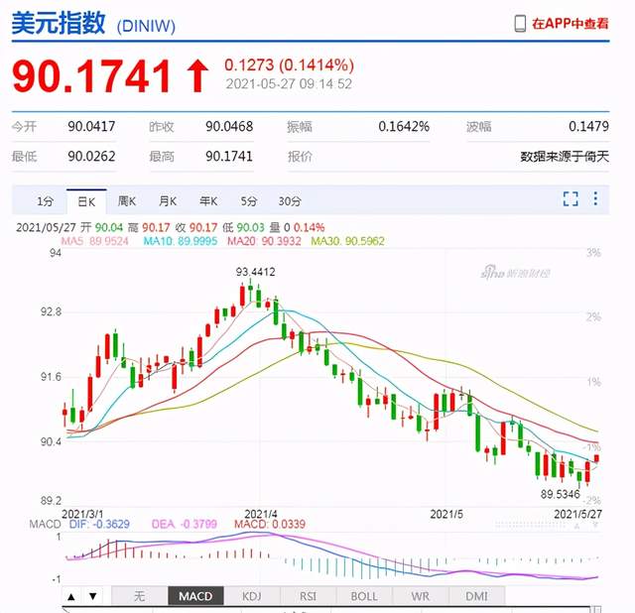Viewport: 635px width, 613px height.
Task: Switch to the 30分 interval tab
Action: click(290, 200)
